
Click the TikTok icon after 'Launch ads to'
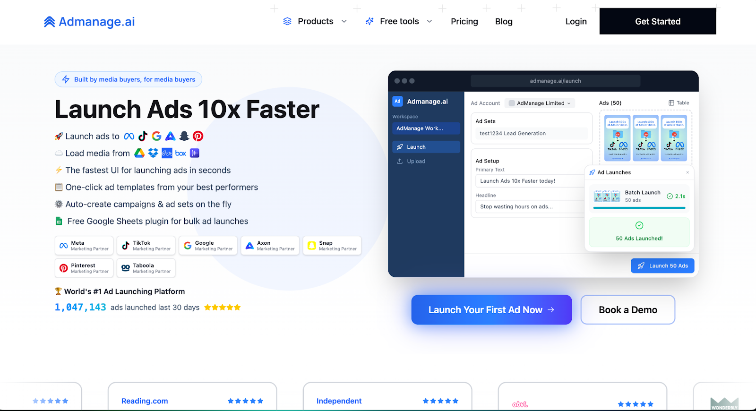(143, 136)
